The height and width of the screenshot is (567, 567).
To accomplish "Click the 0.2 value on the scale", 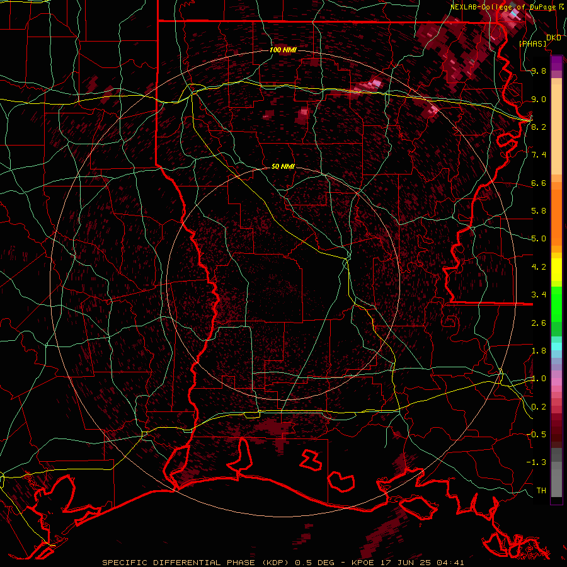I will [x=539, y=407].
